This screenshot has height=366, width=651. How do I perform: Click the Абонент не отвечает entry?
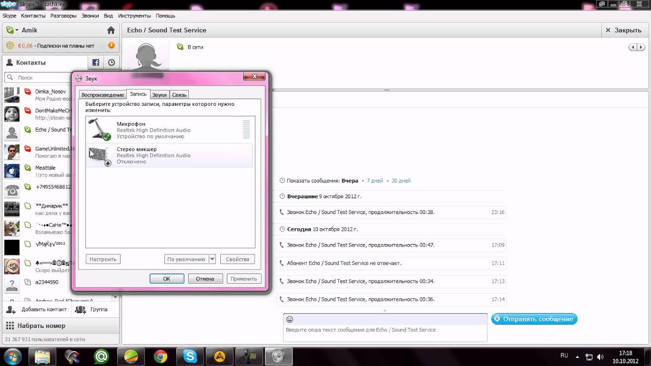[391, 263]
